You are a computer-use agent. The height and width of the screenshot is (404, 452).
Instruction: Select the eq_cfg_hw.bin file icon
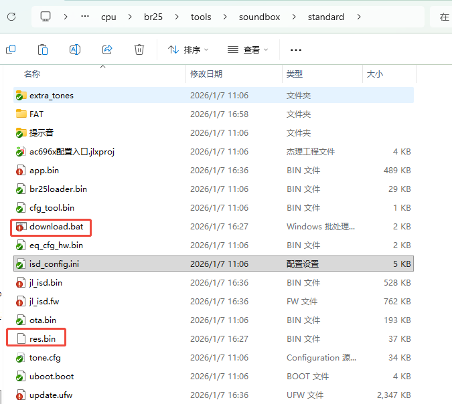click(x=21, y=245)
